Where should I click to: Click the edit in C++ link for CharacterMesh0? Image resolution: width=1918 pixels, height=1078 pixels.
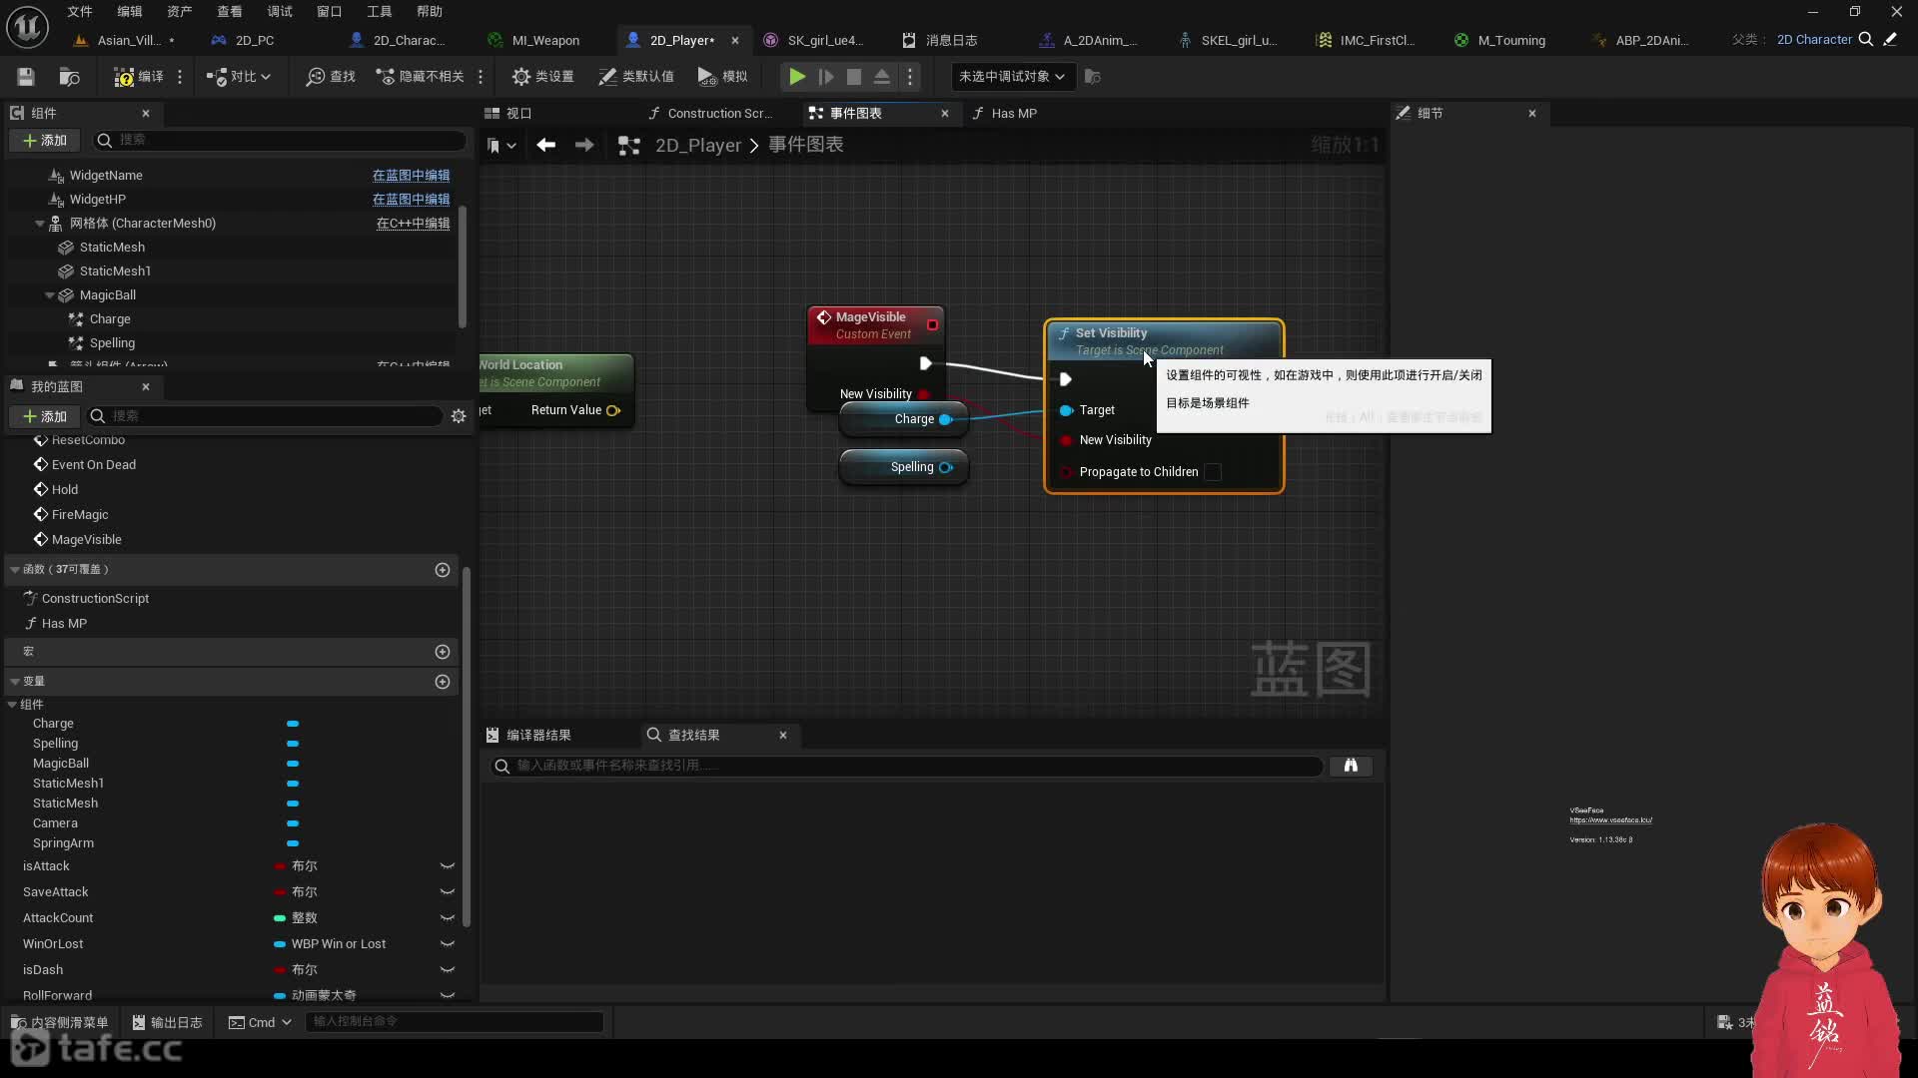tap(413, 224)
